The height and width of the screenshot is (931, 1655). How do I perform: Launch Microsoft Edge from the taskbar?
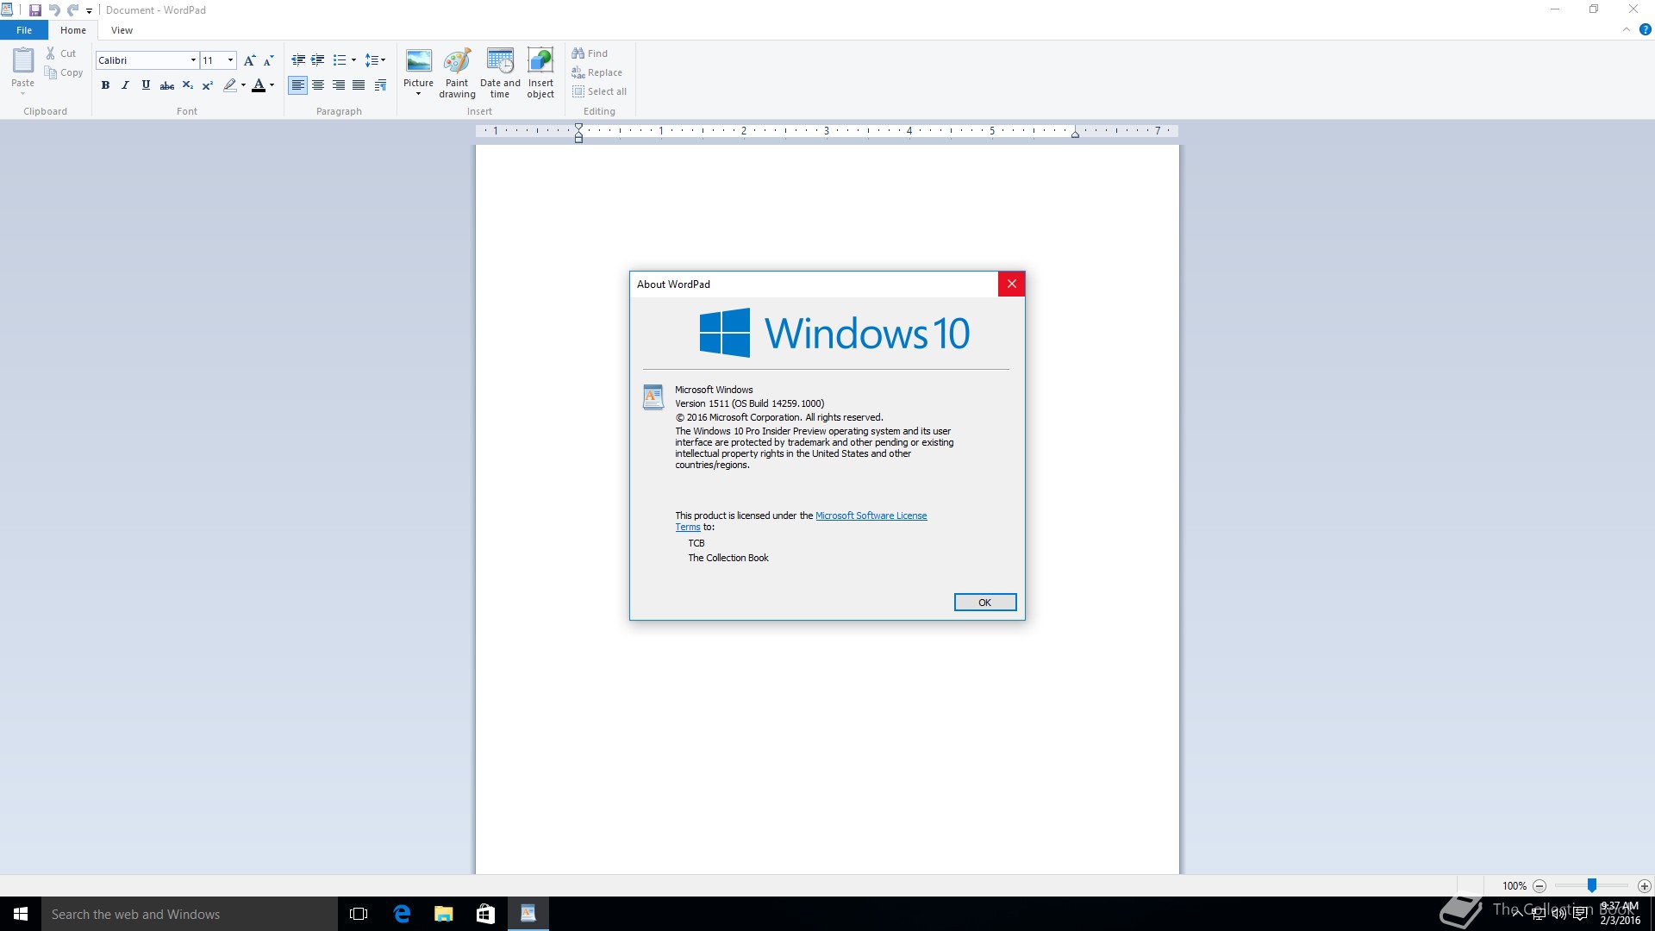click(x=402, y=914)
